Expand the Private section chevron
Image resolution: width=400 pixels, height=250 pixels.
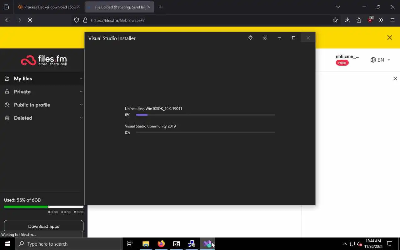click(x=81, y=92)
